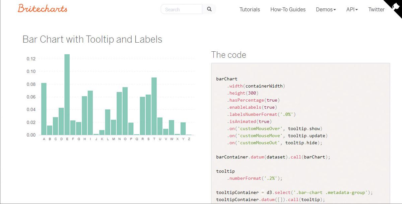Click the bar for letter R
Screen dimensions: 402x204
tap(142, 116)
